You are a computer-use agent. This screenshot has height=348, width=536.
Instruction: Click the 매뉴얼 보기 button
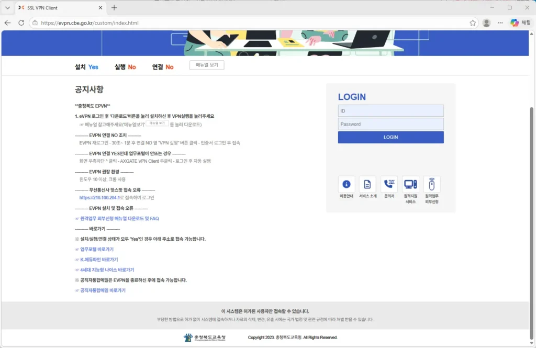click(207, 65)
